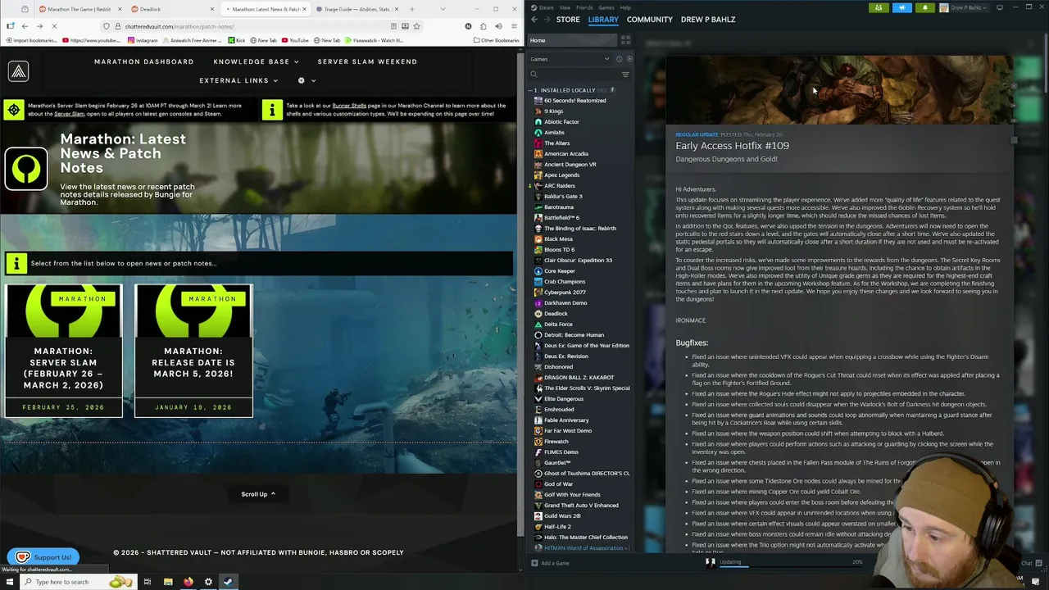Viewport: 1049px width, 590px height.
Task: Open the Firefox hamburger application menu
Action: click(514, 26)
